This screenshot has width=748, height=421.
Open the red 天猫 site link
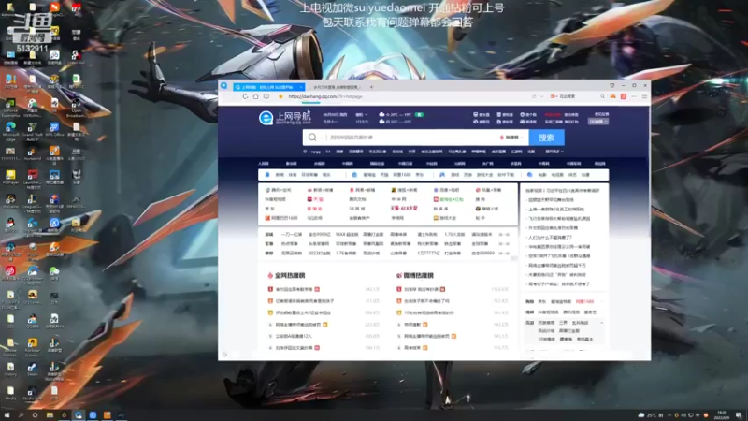315,199
